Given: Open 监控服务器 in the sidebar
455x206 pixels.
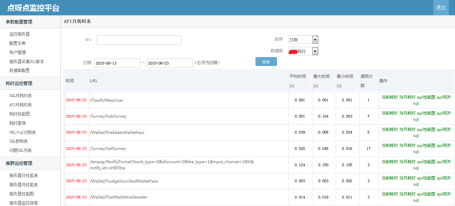Looking at the screenshot, I should [x=19, y=34].
